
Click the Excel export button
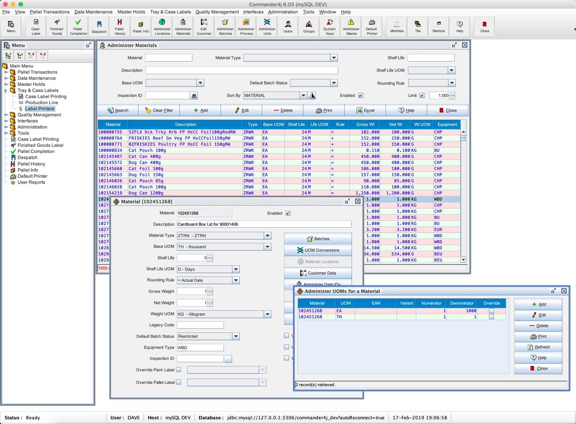point(365,110)
